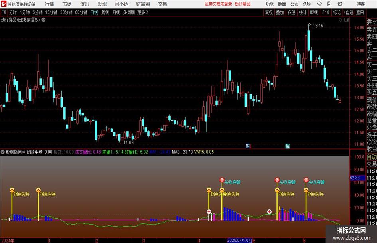Click the 叠加 overlay toolbar button
This screenshot has height=243, width=377.
pyautogui.click(x=280, y=12)
